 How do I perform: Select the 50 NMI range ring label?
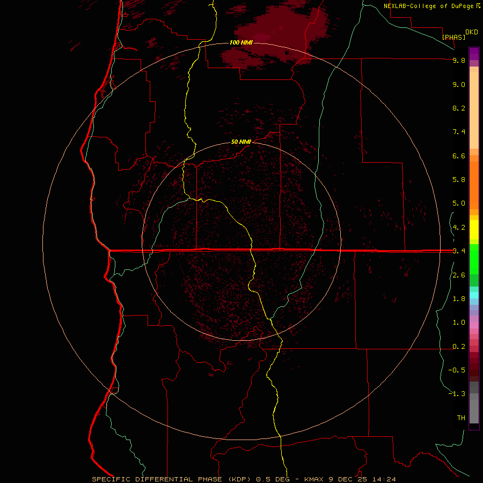241,142
